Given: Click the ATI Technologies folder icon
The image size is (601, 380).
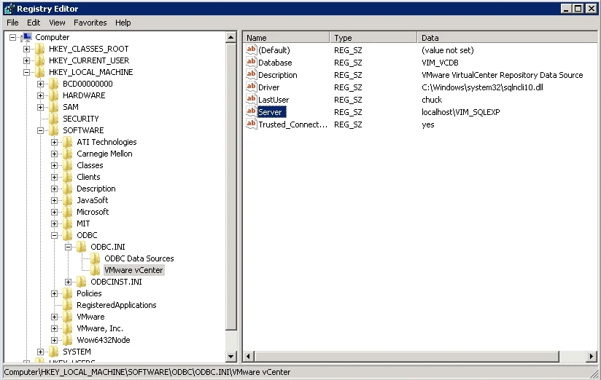Looking at the screenshot, I should (x=67, y=142).
